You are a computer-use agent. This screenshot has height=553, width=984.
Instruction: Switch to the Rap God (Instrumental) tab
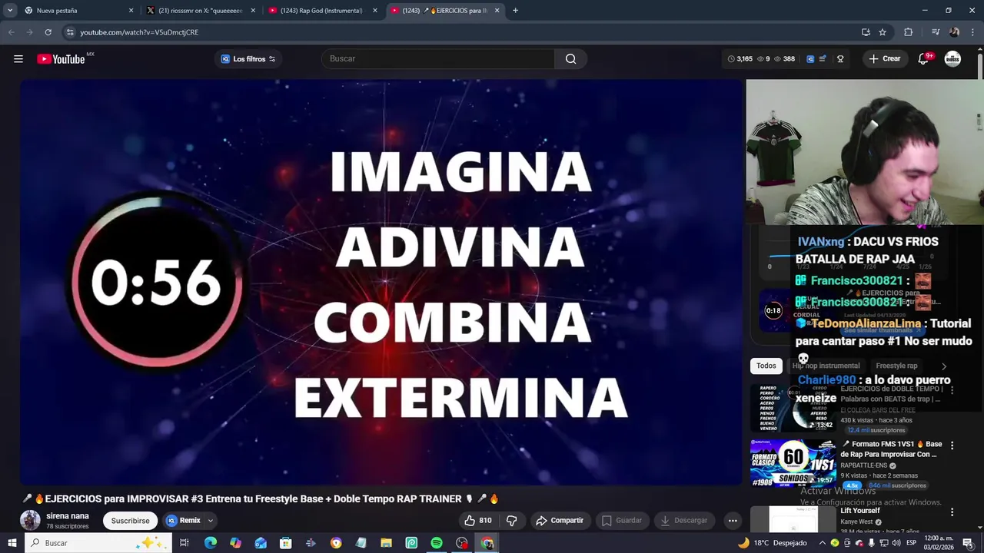click(321, 11)
